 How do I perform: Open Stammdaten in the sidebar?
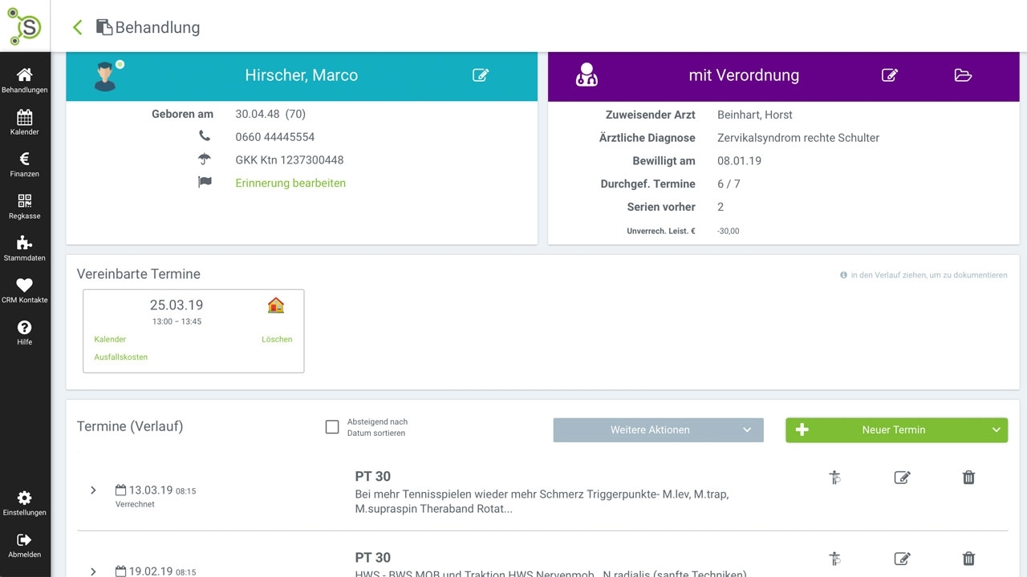pos(25,248)
